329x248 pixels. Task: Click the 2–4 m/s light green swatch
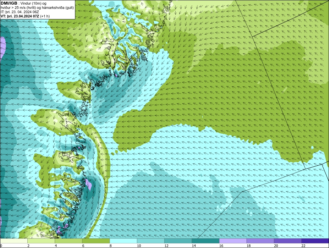[x=41, y=241]
